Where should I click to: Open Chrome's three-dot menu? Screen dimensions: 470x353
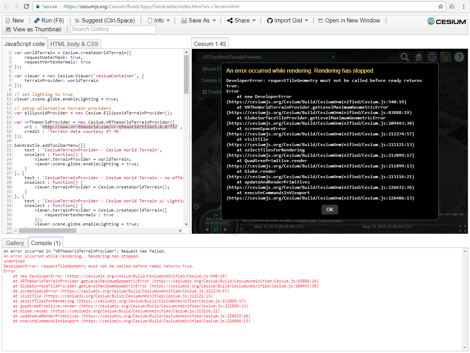[464, 6]
